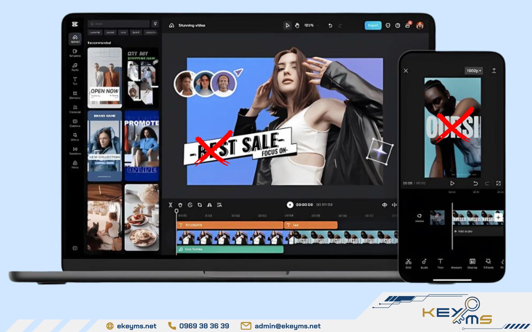Tap the scissors Edit icon on phone
The image size is (532, 332).
coord(408,262)
